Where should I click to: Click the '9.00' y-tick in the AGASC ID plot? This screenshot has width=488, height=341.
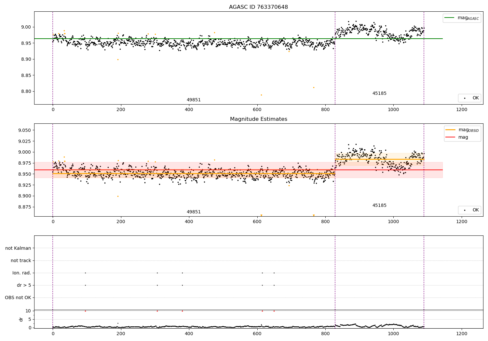tap(26, 27)
